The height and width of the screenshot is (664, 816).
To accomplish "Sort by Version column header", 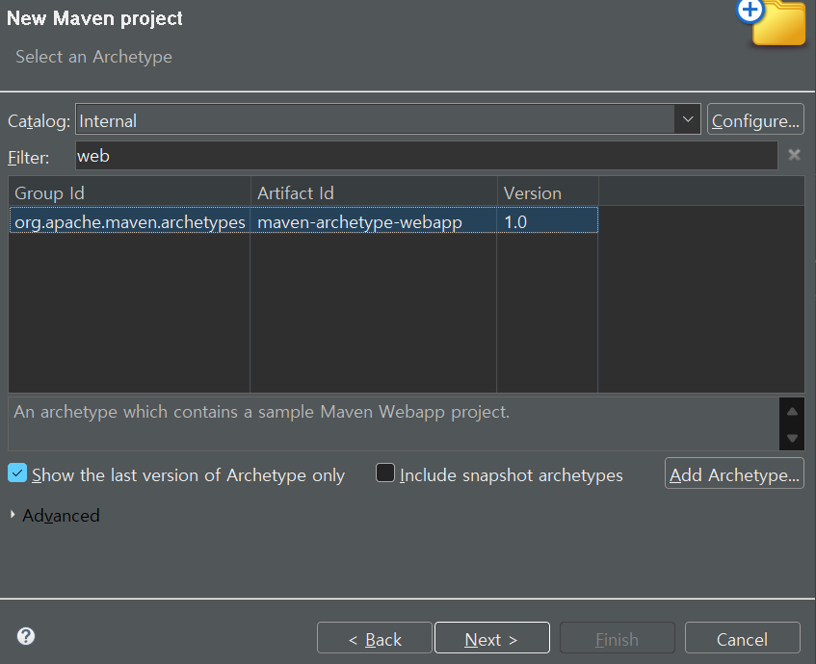I will pos(548,192).
